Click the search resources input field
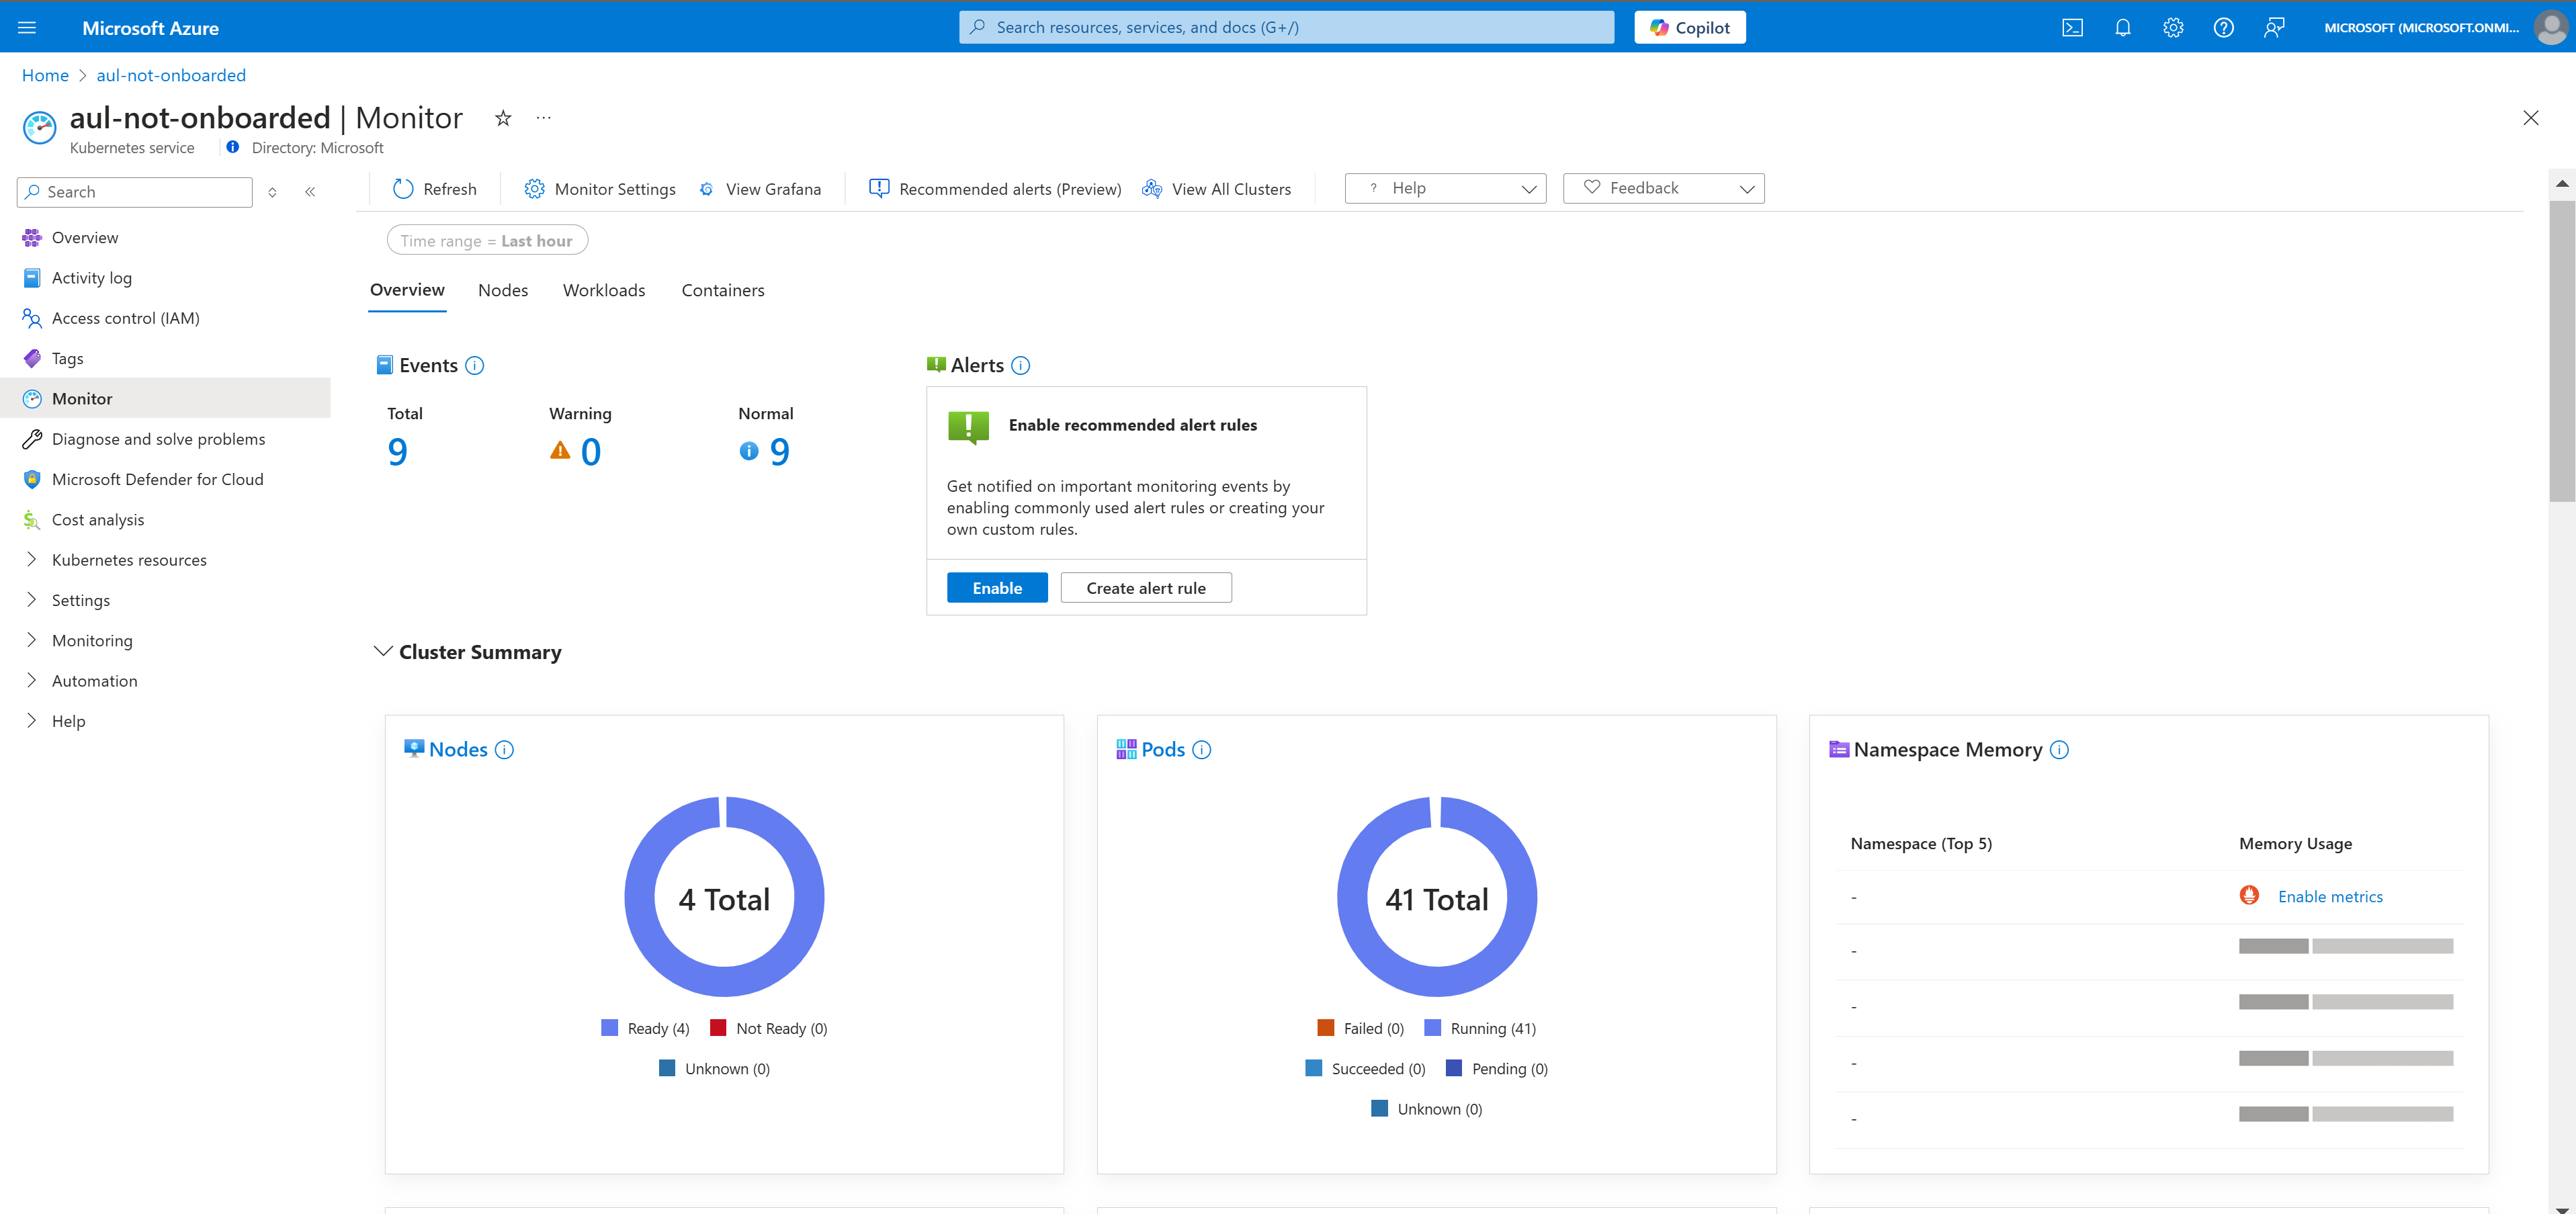Screen dimensions: 2576x1214 (x=1285, y=27)
